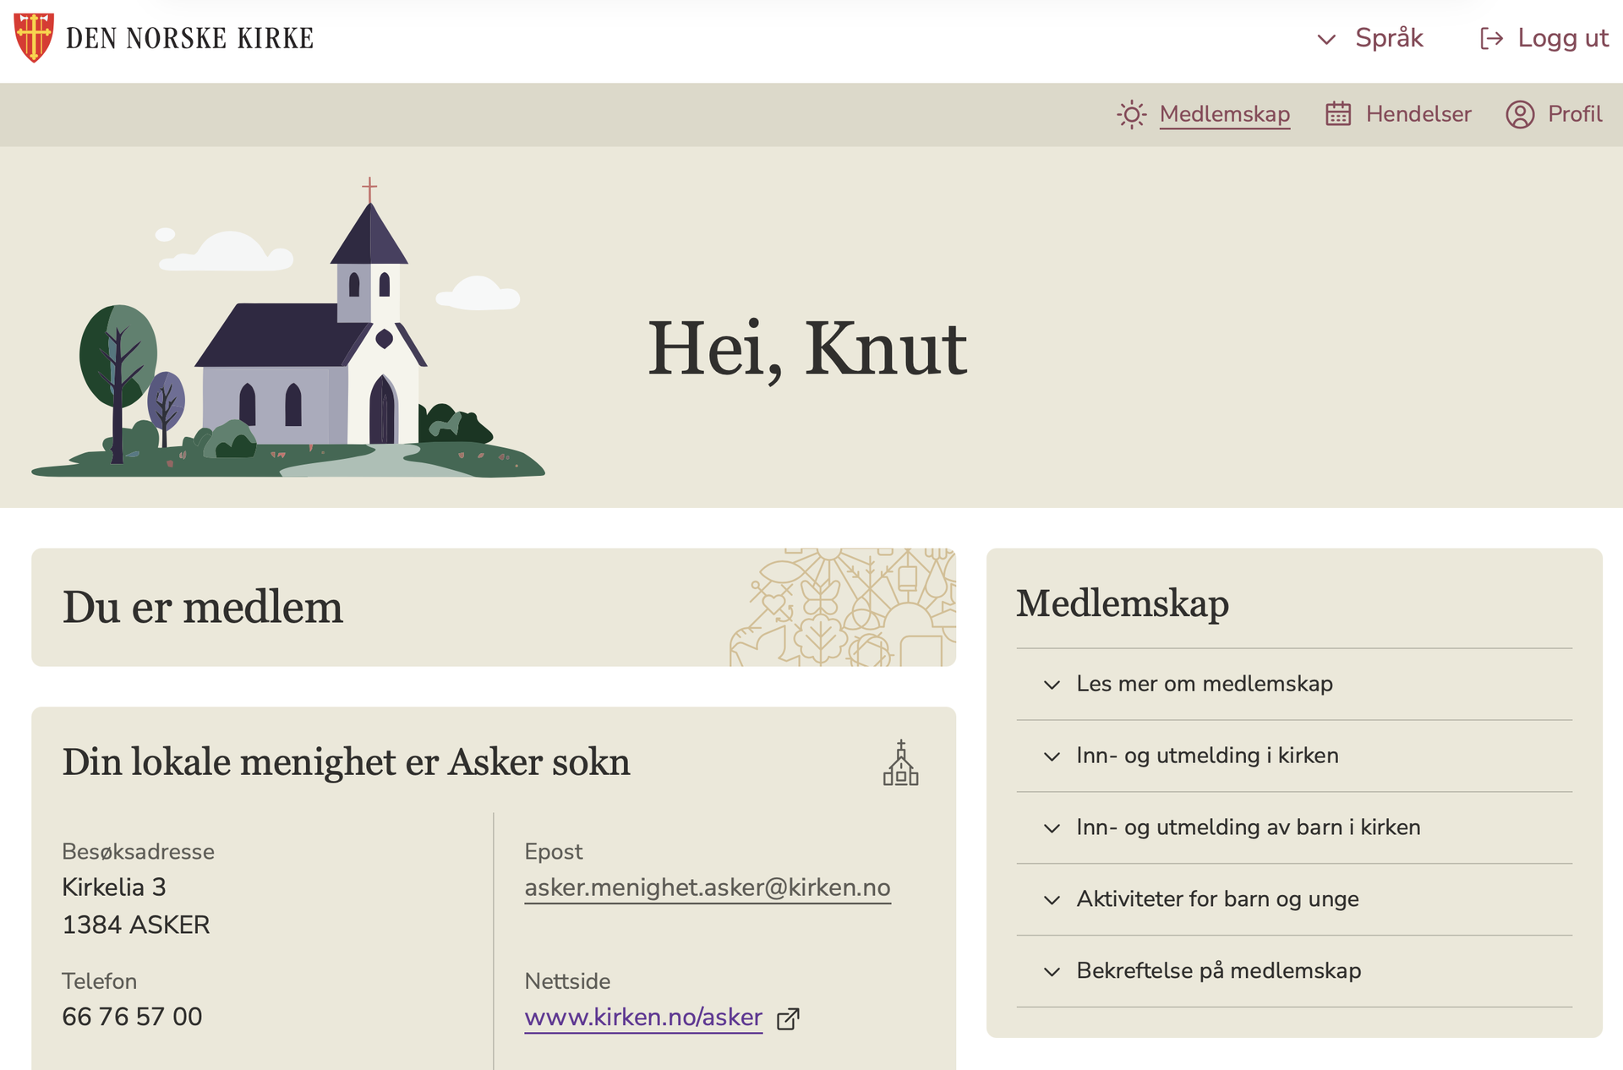Click the Logg ut link
The width and height of the screenshot is (1623, 1070).
1562,39
